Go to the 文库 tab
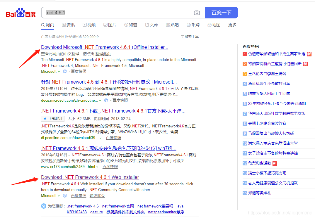315x218 pixels. click(x=152, y=25)
